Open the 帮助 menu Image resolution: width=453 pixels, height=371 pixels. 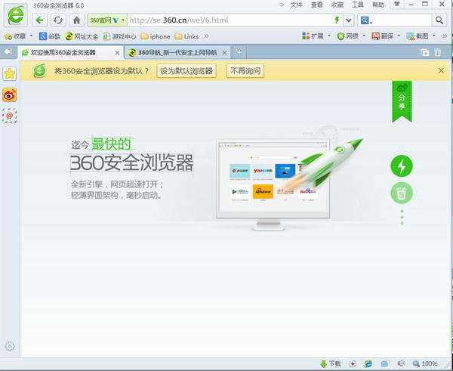pyautogui.click(x=378, y=5)
